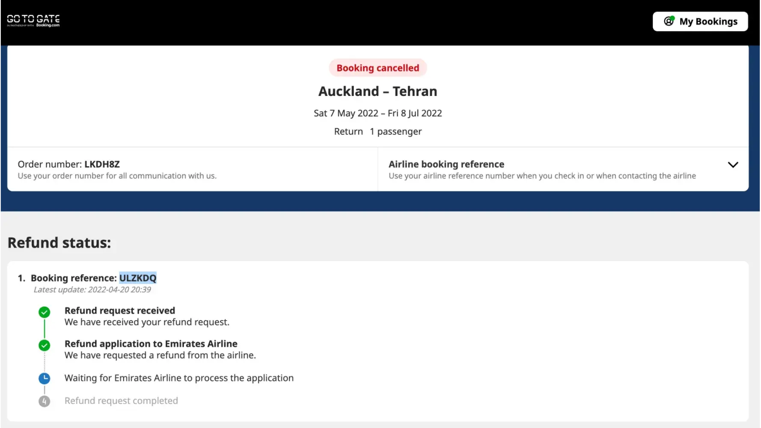Screen dimensions: 761x428
Task: Click the grey step 4 circle icon
Action: point(44,401)
